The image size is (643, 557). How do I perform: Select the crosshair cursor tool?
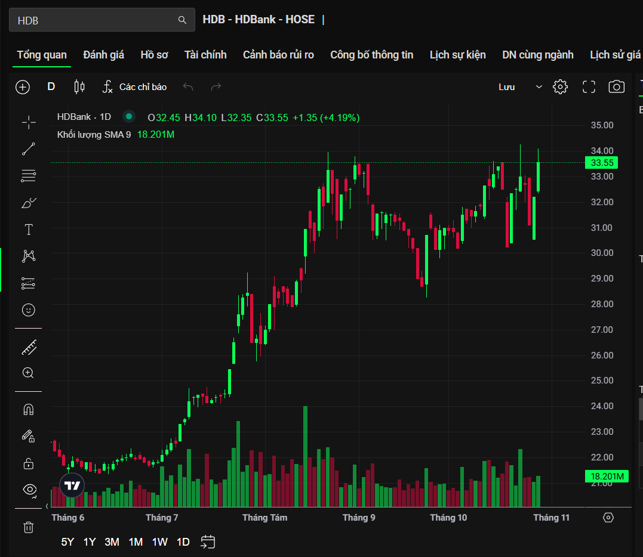[x=28, y=123]
